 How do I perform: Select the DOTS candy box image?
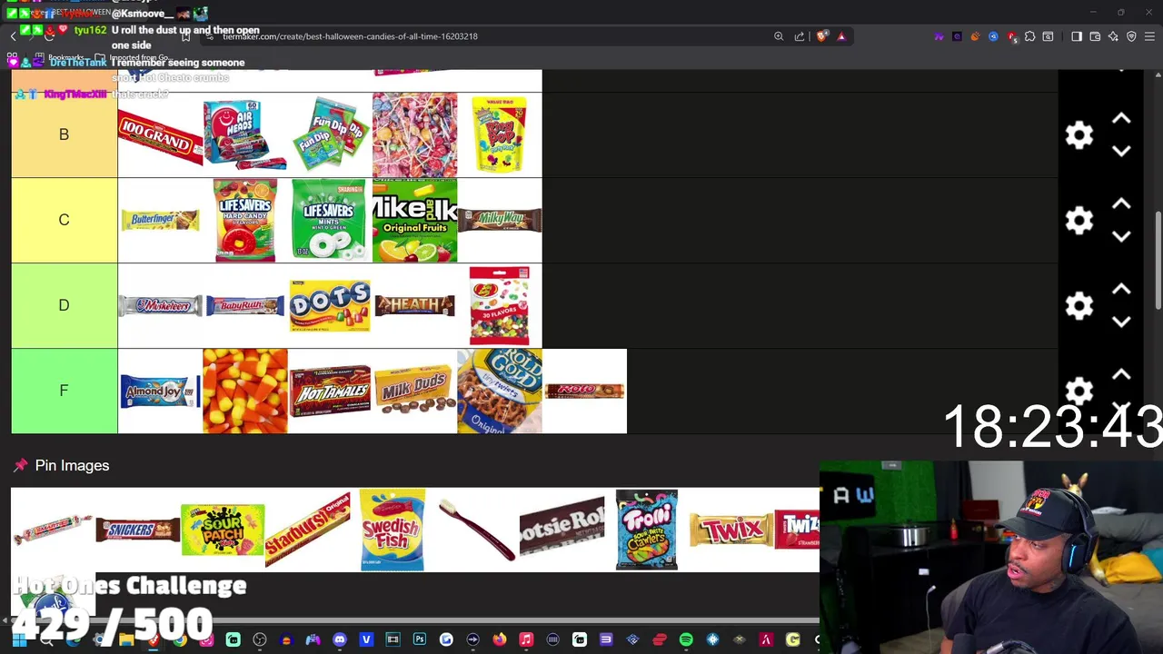330,306
